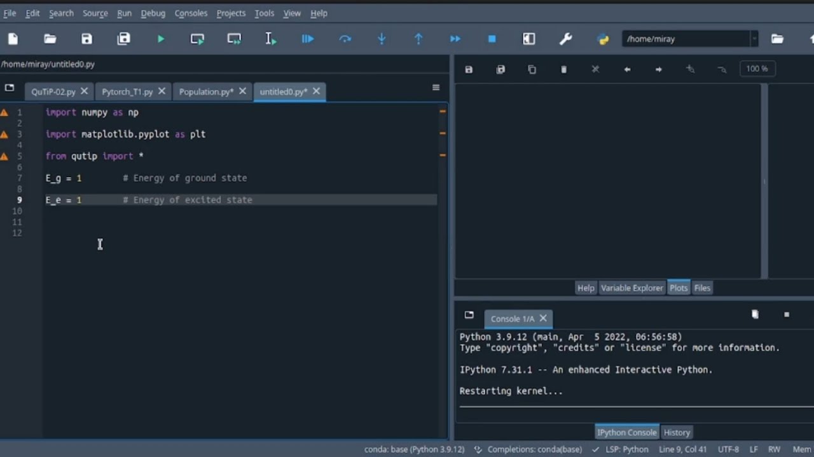The image size is (814, 457).
Task: Expand the working directory dropdown
Action: pyautogui.click(x=754, y=39)
